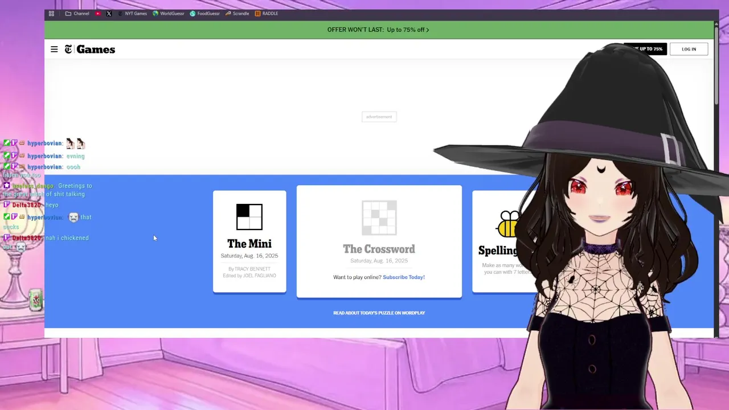Open the NYT Games bookmark
The width and height of the screenshot is (729, 410).
point(132,14)
